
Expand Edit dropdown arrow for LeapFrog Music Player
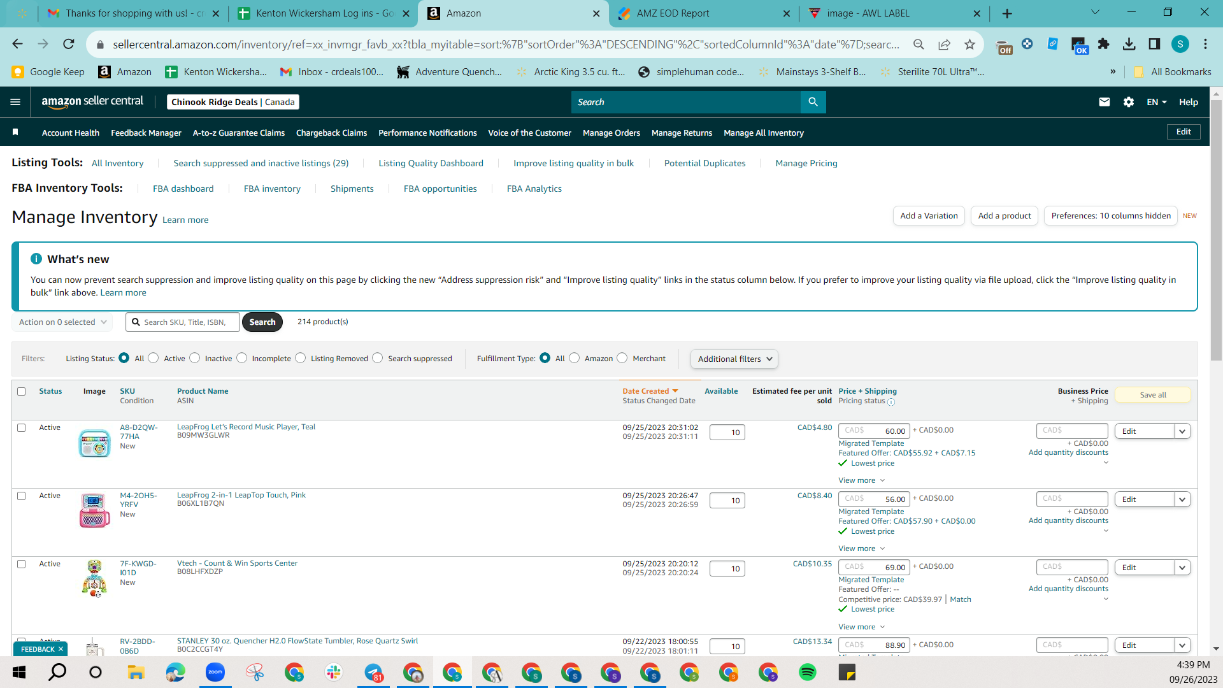pos(1183,431)
